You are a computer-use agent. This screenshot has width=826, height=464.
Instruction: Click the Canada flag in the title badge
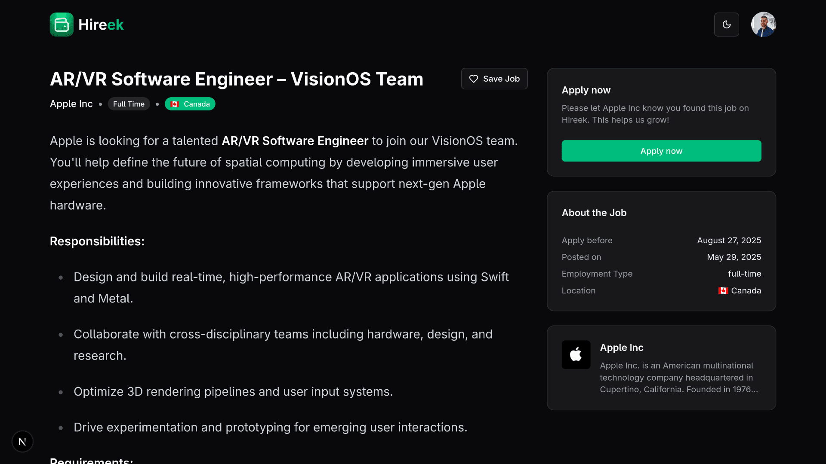coord(175,104)
